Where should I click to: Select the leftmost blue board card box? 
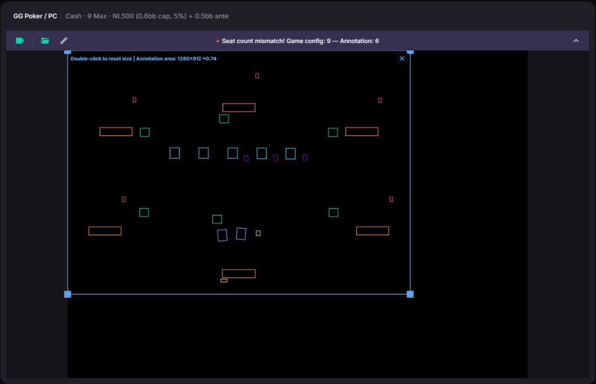pos(175,153)
